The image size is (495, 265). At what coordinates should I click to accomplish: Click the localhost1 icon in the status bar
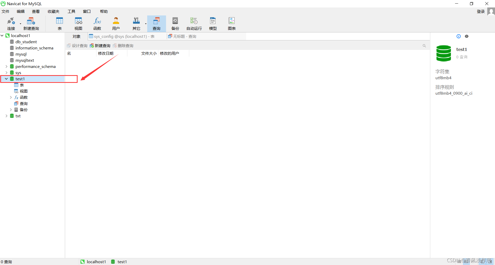(x=82, y=262)
